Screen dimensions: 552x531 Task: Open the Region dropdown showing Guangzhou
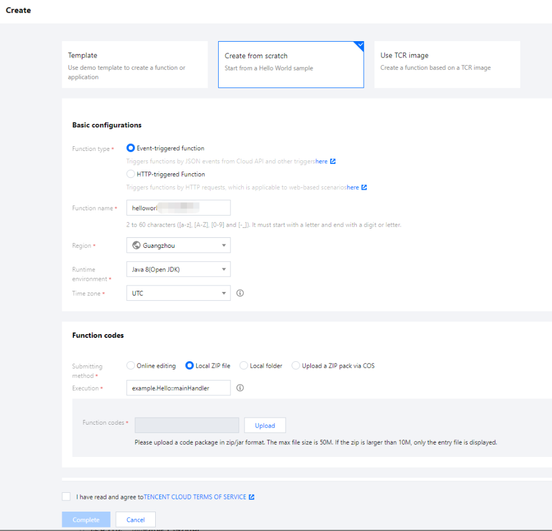(x=178, y=246)
